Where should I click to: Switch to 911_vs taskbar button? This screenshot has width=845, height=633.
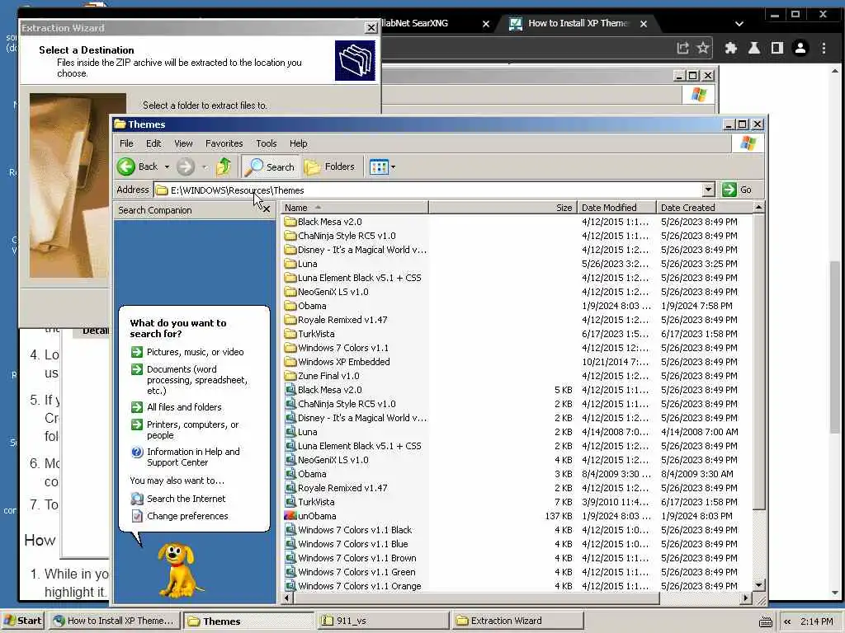click(383, 621)
